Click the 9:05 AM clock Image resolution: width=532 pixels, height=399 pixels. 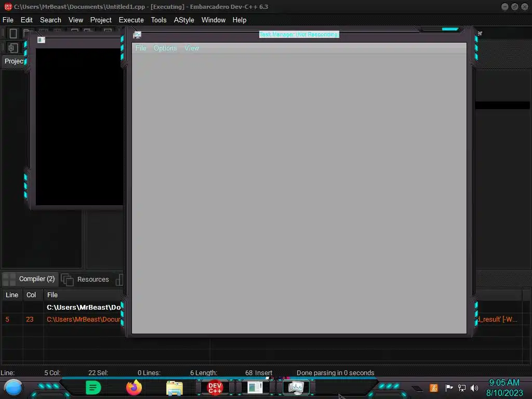coord(504,383)
